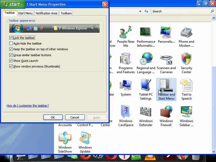
Task: Click OK in the properties dialog
Action: click(53, 117)
